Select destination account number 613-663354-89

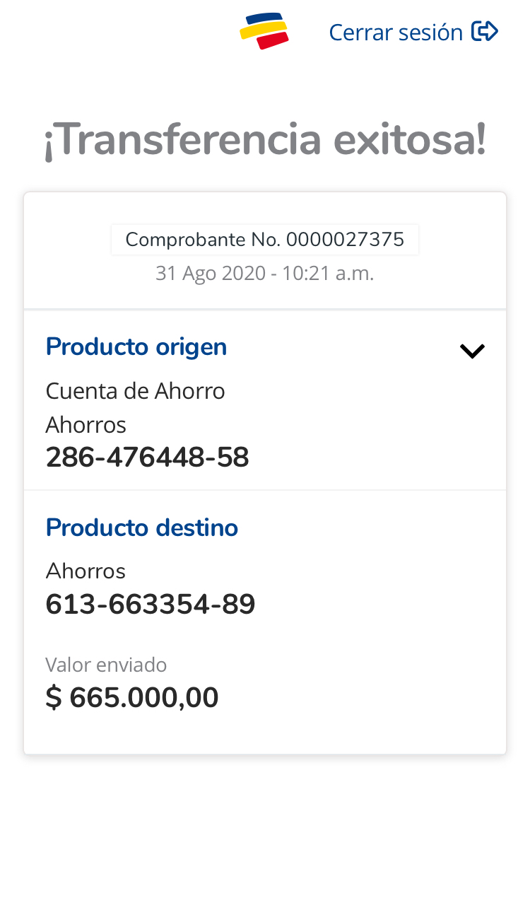(151, 605)
